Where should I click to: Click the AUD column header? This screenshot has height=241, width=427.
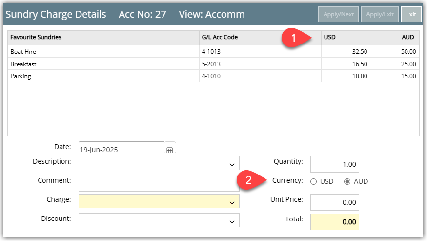point(395,37)
